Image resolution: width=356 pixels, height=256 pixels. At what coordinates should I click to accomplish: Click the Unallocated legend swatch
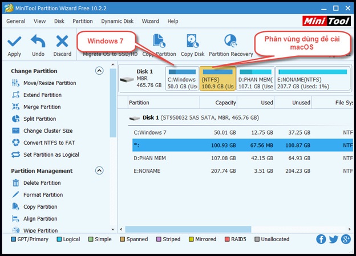tap(257, 239)
